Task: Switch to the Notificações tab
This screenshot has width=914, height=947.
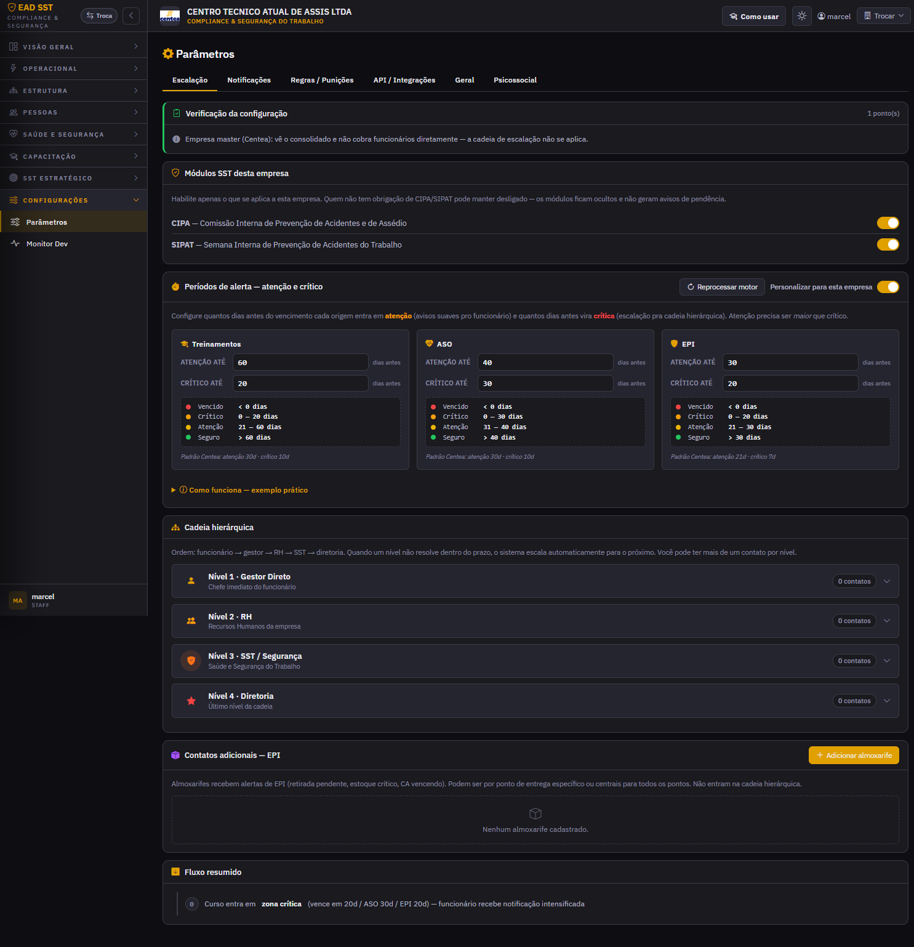Action: tap(249, 80)
